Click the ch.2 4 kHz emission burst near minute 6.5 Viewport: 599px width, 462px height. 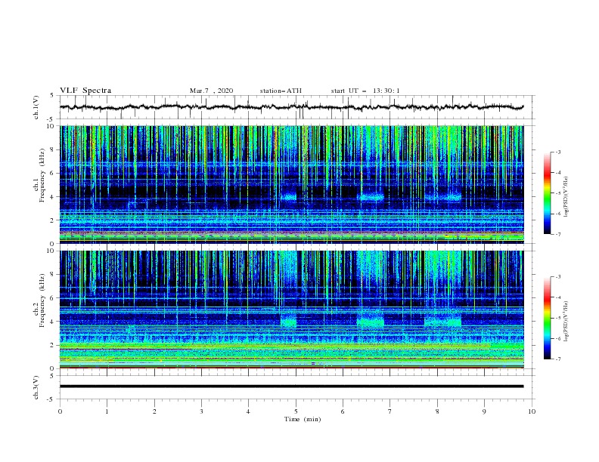370,322
